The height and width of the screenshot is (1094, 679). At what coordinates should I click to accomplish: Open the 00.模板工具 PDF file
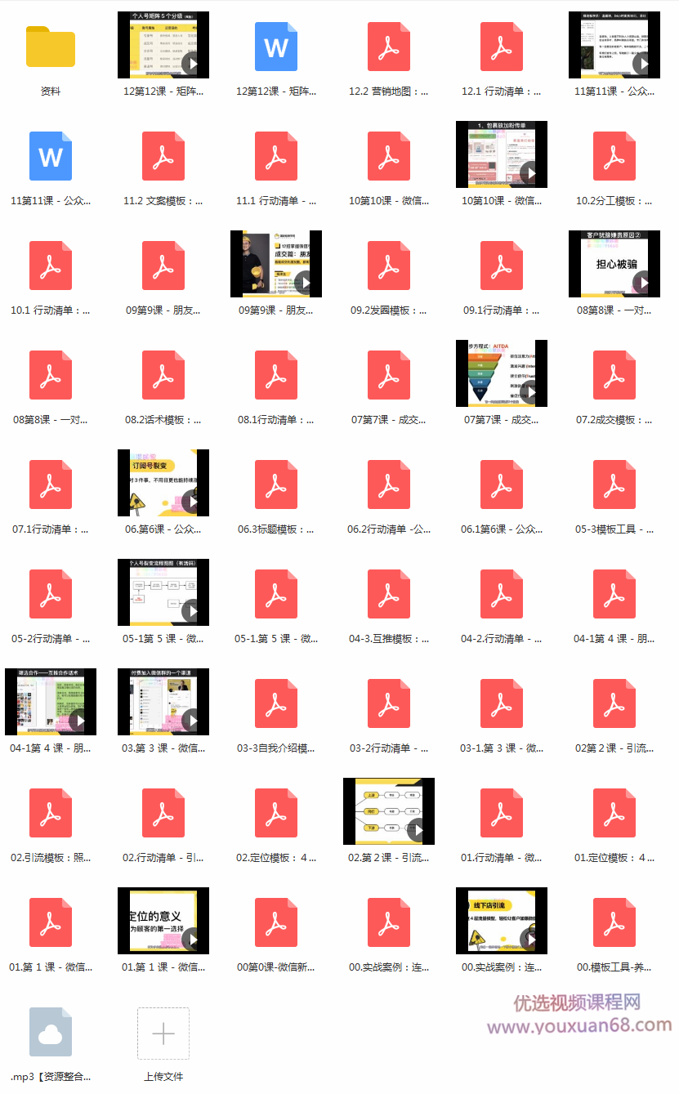tap(614, 922)
